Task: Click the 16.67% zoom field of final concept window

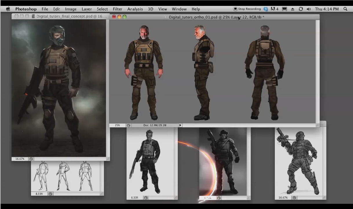Action: pyautogui.click(x=20, y=159)
